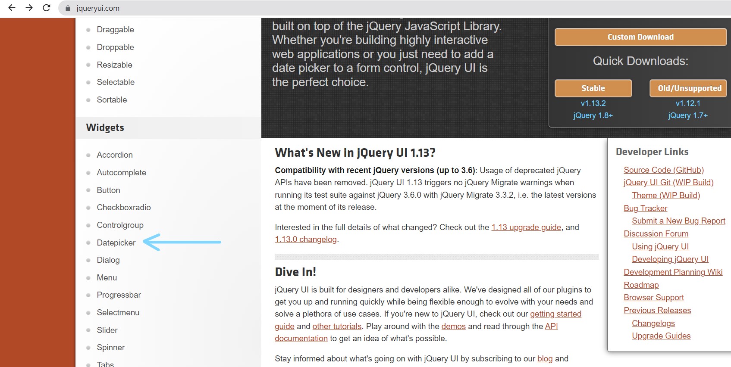Click the browser forward arrow
This screenshot has height=367, width=731.
29,8
